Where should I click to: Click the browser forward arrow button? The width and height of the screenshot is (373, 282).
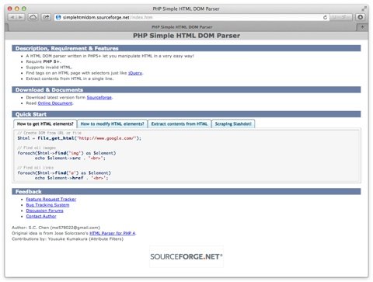[21, 17]
